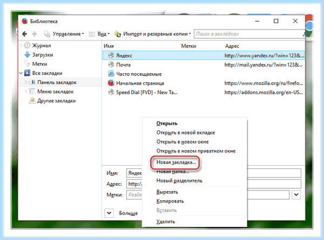
Task: Open the Метки tags dropdown arrow
Action: tap(296, 195)
